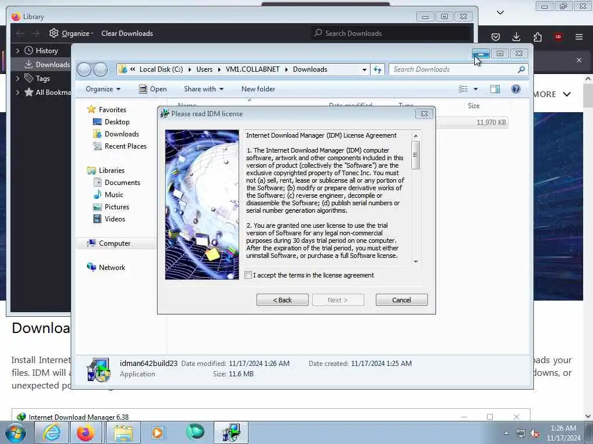Select VM1.COLLABNET in address breadcrumb
Screen dimensions: 593x444
coord(252,69)
